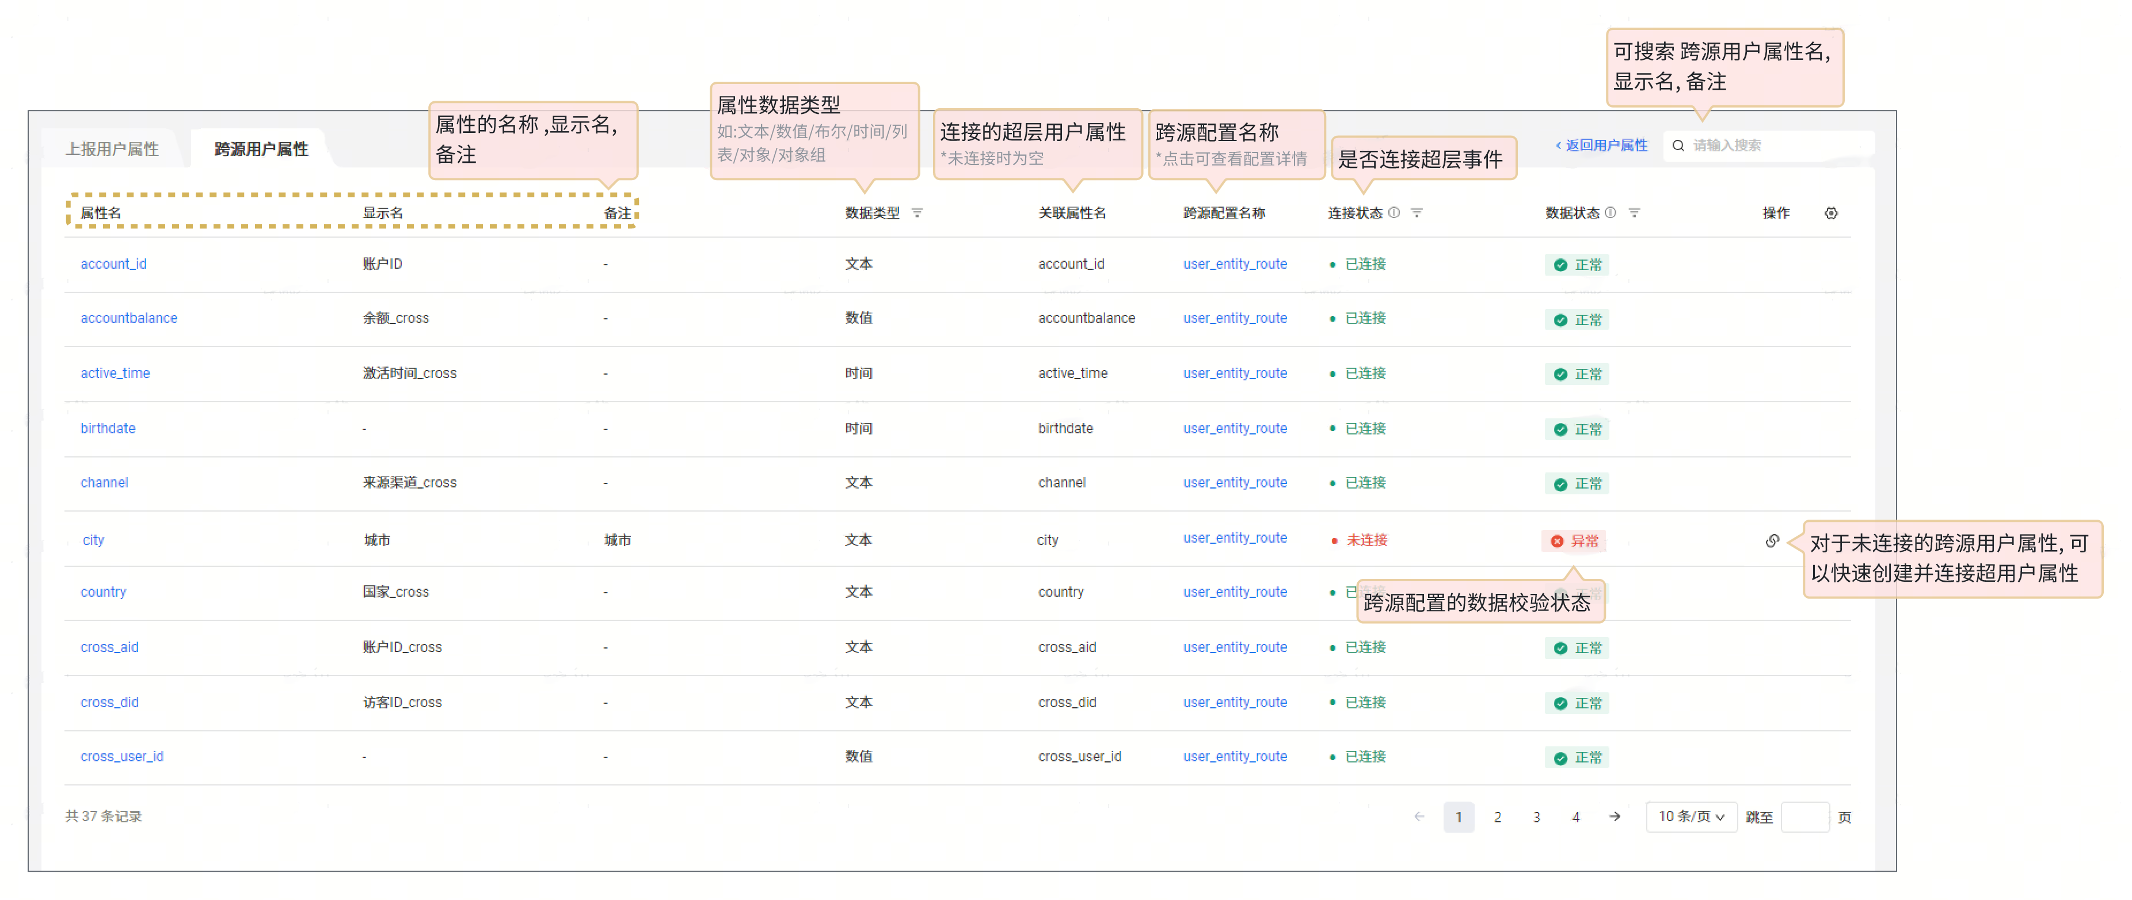Click the link icon in the city row
This screenshot has height=900, width=2132.
1772,541
